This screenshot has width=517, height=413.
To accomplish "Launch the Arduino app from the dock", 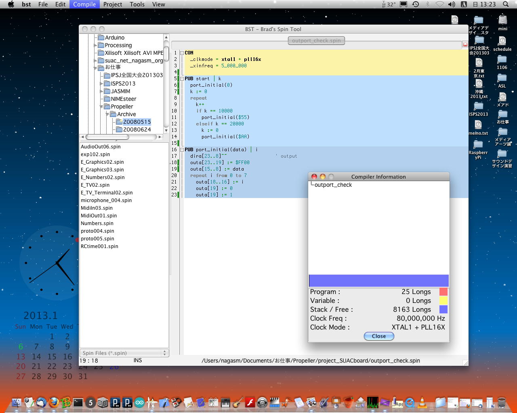I will point(139,402).
